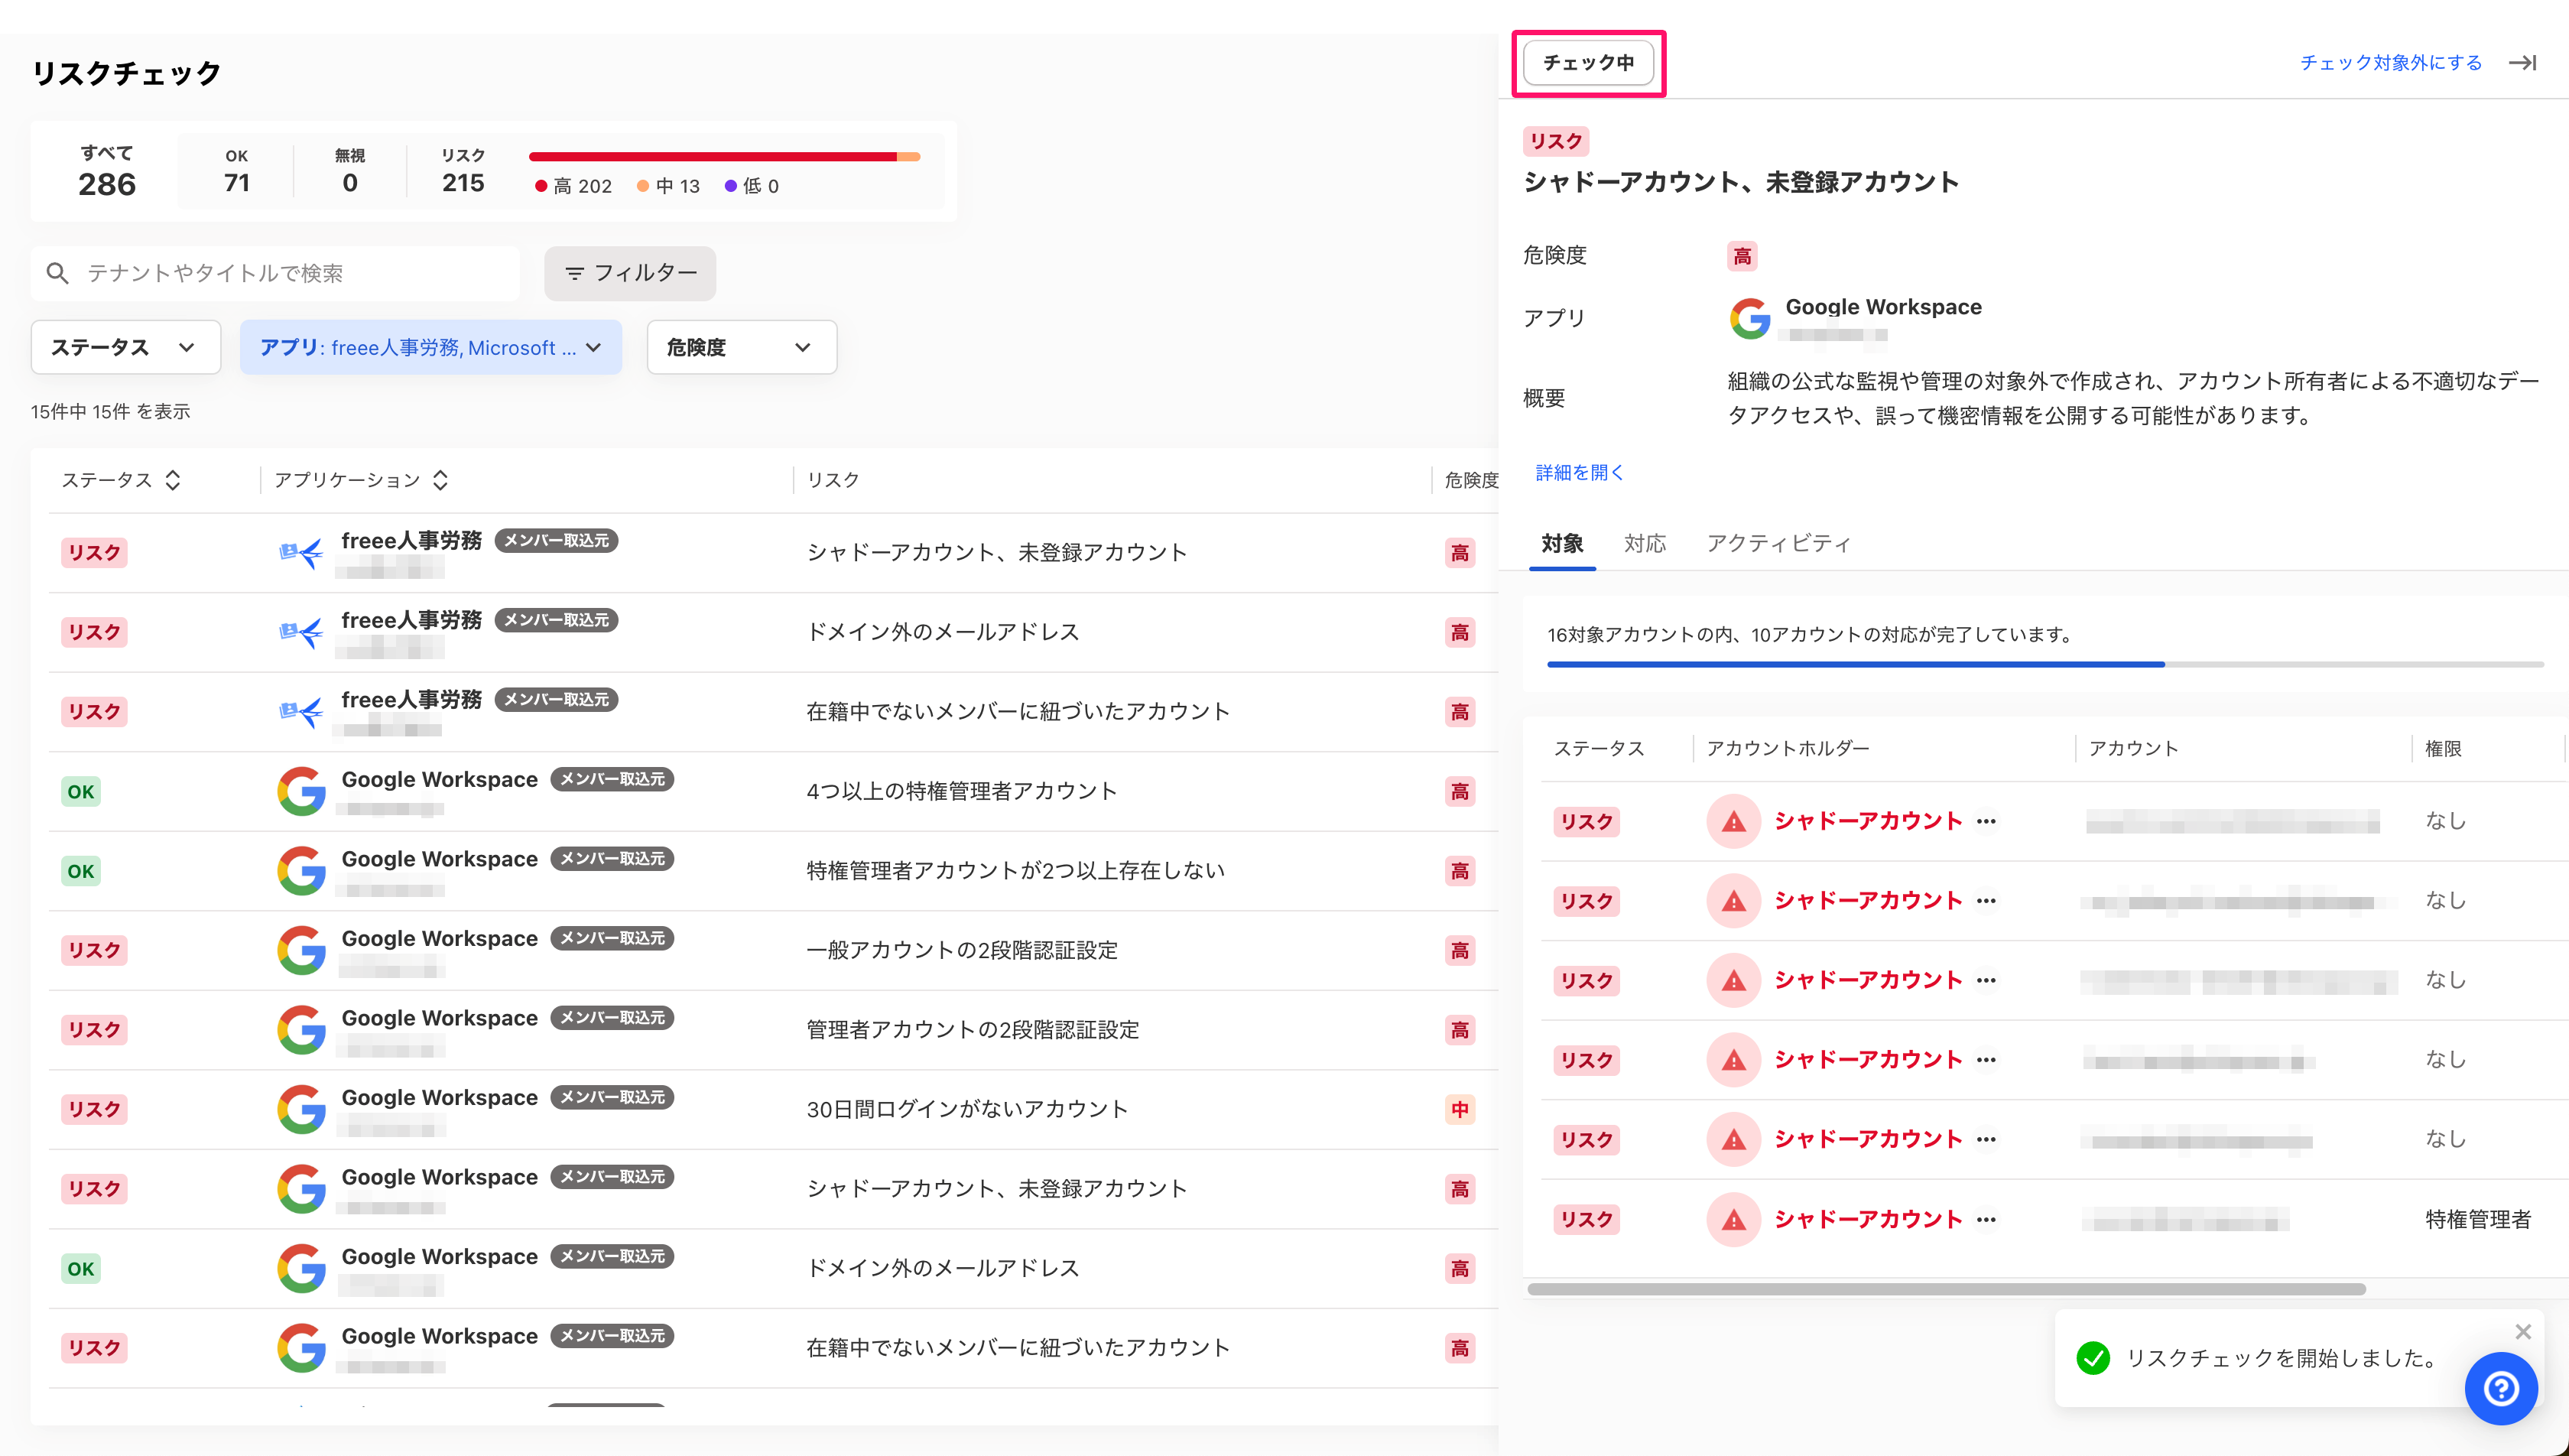Select the リスク 215 summary tab
The width and height of the screenshot is (2569, 1456).
click(x=463, y=171)
